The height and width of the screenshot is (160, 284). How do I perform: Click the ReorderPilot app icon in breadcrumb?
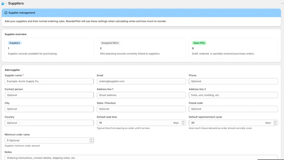[x=3, y=4]
